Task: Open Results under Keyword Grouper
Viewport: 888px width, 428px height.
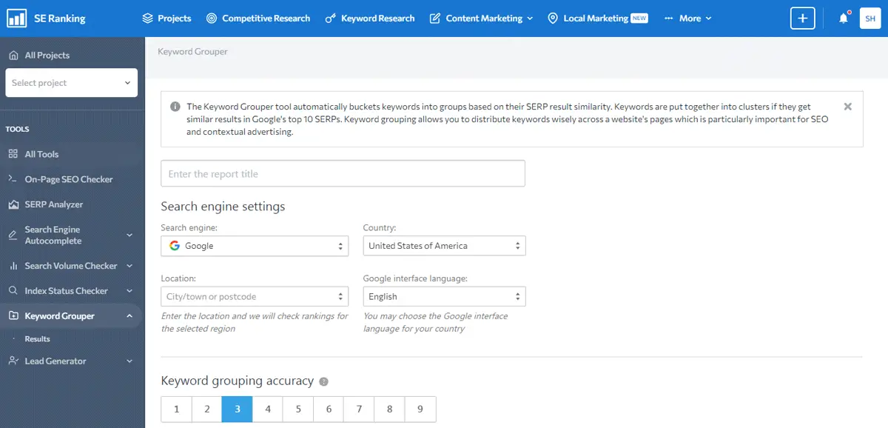Action: (37, 339)
